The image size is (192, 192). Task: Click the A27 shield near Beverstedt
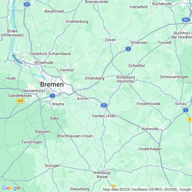pos(27,4)
